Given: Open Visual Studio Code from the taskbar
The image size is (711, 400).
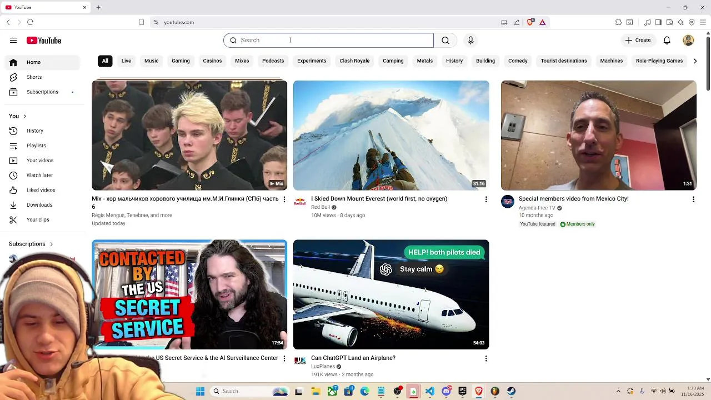Looking at the screenshot, I should 430,392.
